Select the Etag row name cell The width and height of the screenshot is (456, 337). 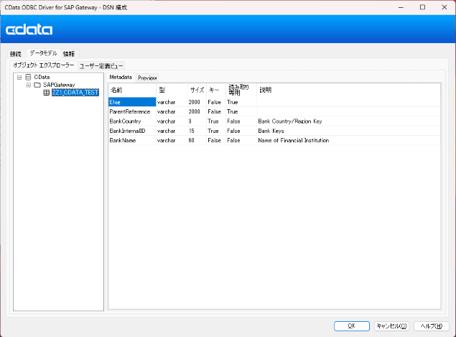[132, 102]
